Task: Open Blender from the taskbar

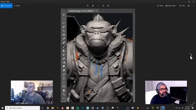Action: 138,108
